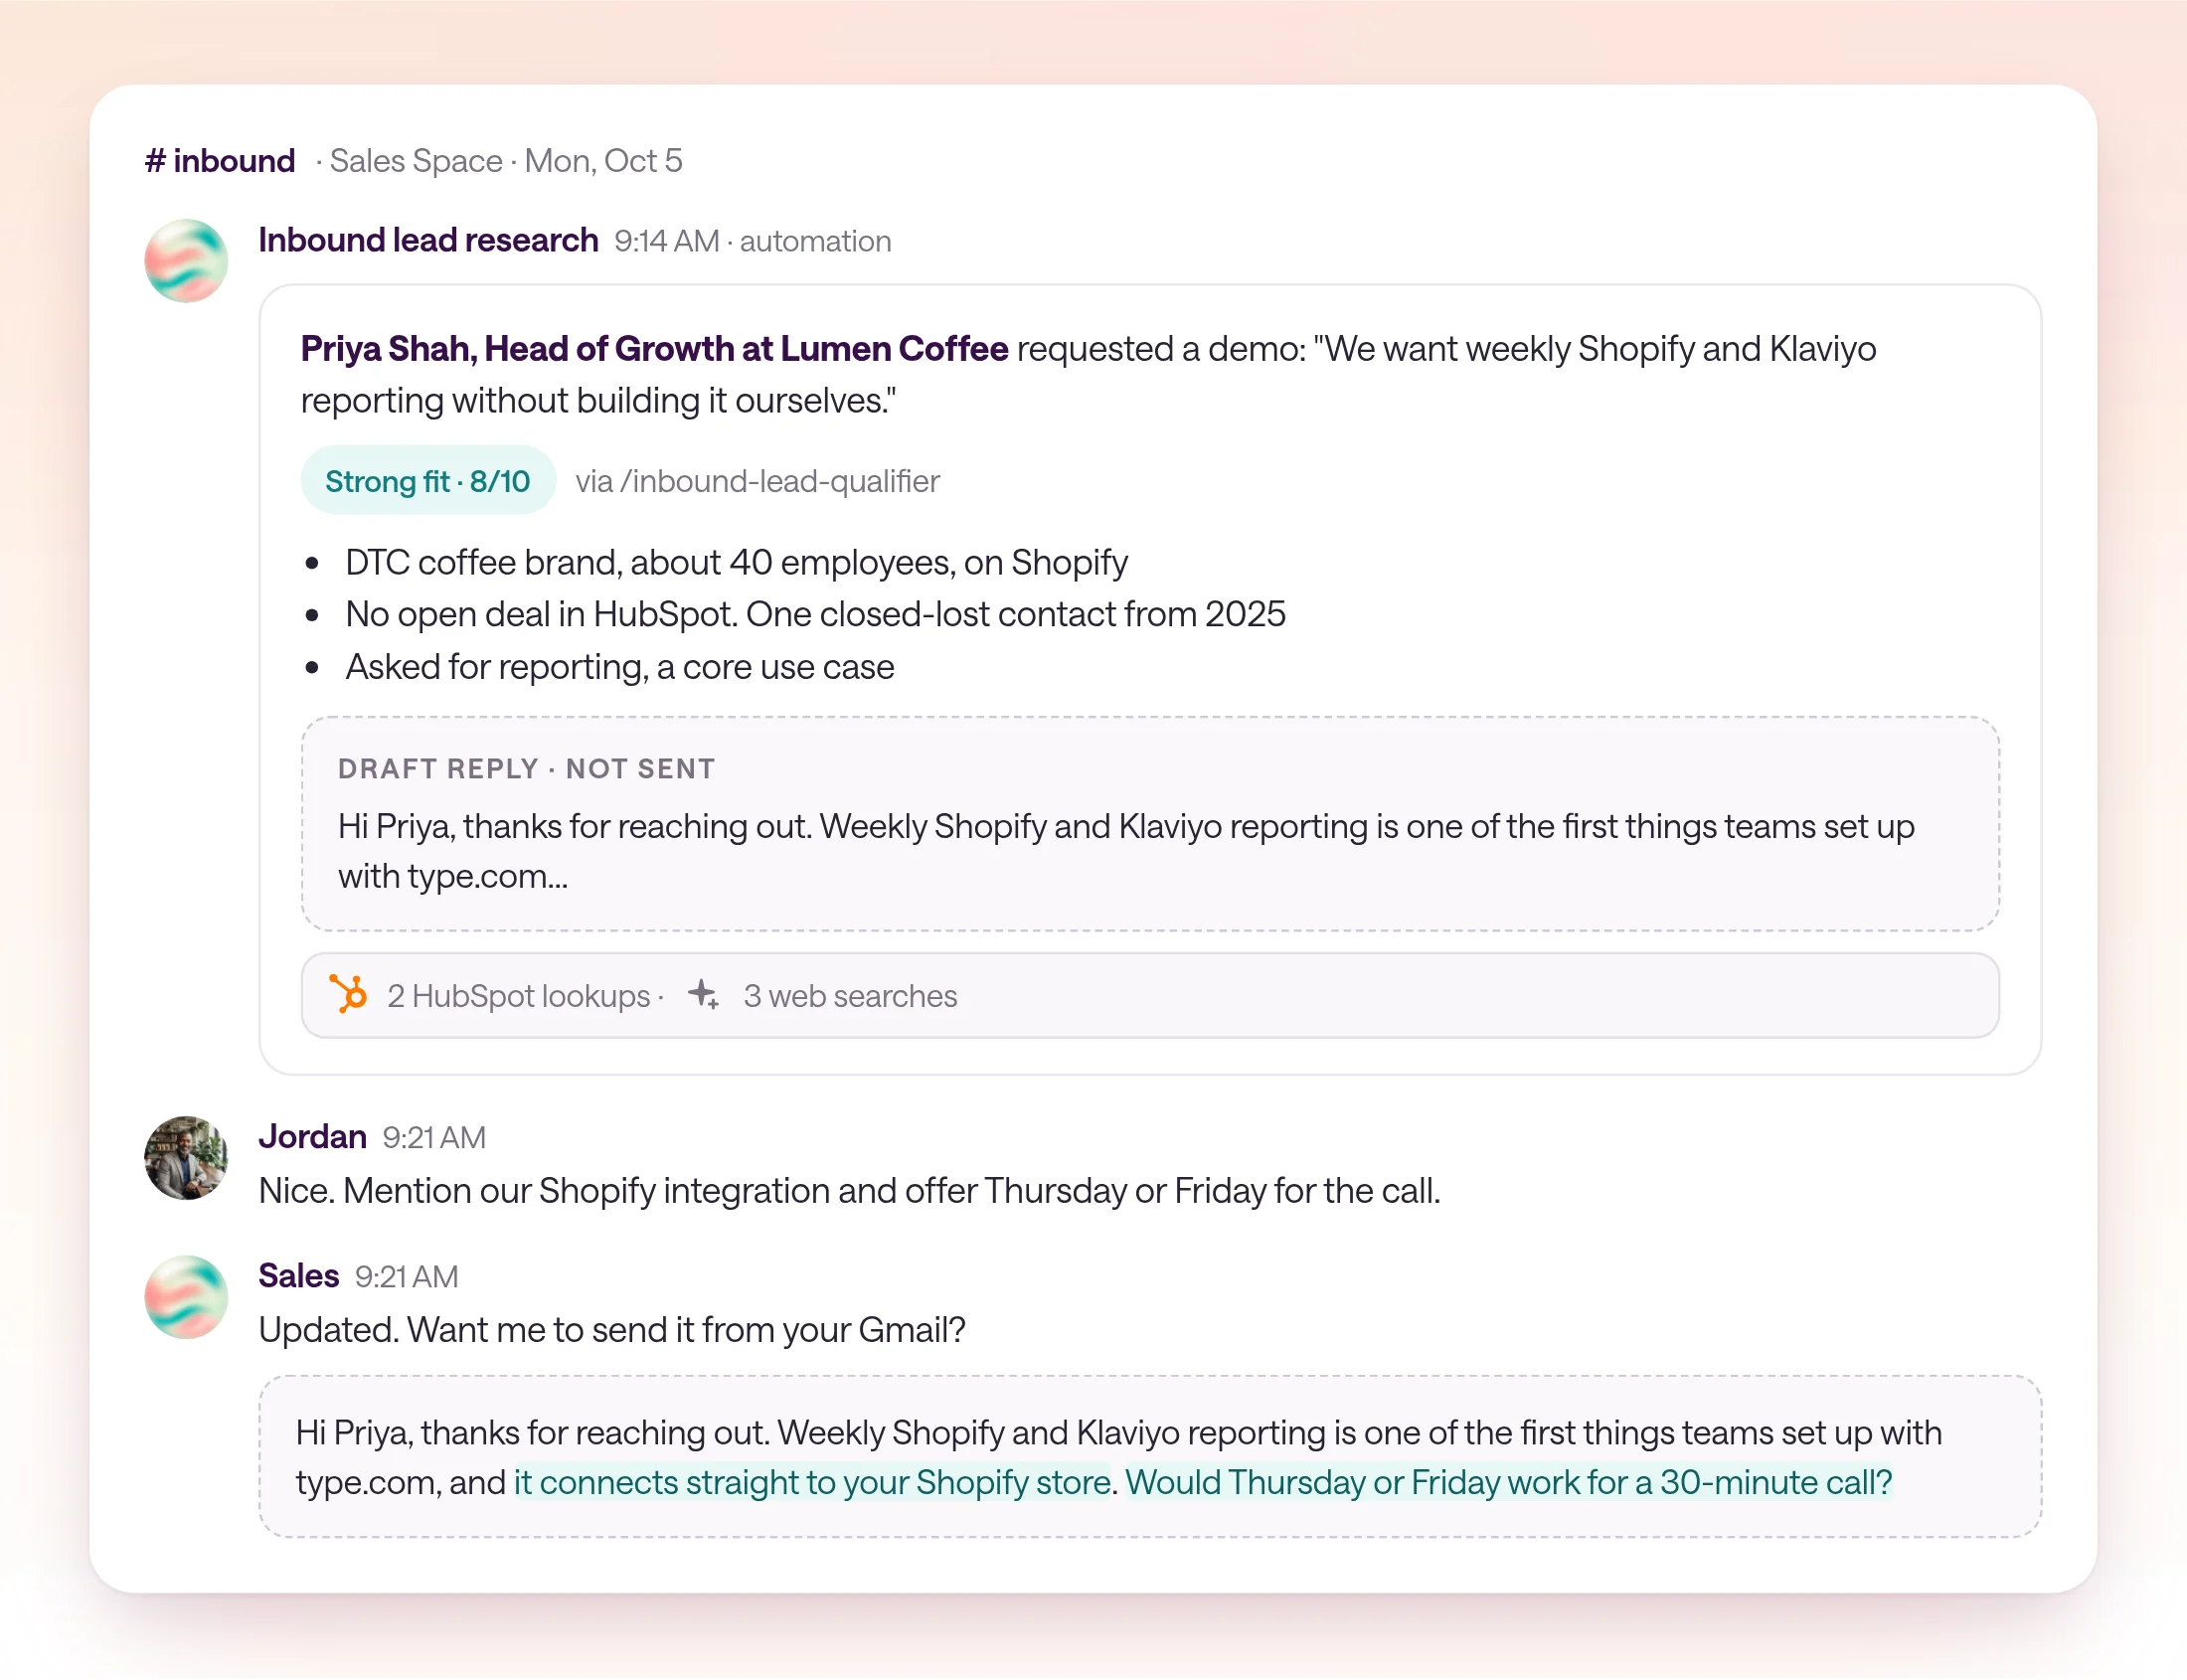Click Jordan's message 'Nice. Mention our Shopify integration'
The image size is (2187, 1680).
[849, 1191]
